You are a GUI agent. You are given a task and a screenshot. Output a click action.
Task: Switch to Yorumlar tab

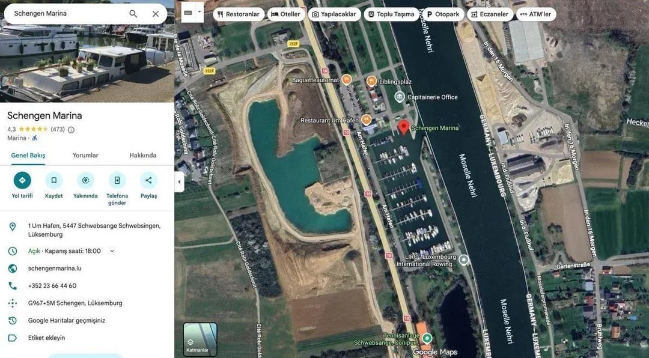(x=85, y=156)
